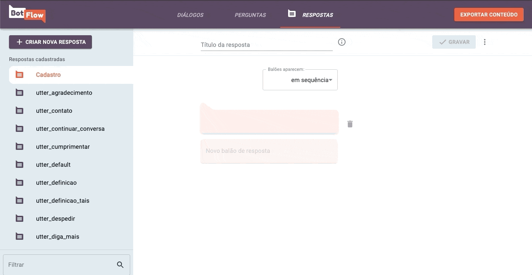The height and width of the screenshot is (275, 532).
Task: Switch to the Perguntas tab
Action: click(x=250, y=15)
